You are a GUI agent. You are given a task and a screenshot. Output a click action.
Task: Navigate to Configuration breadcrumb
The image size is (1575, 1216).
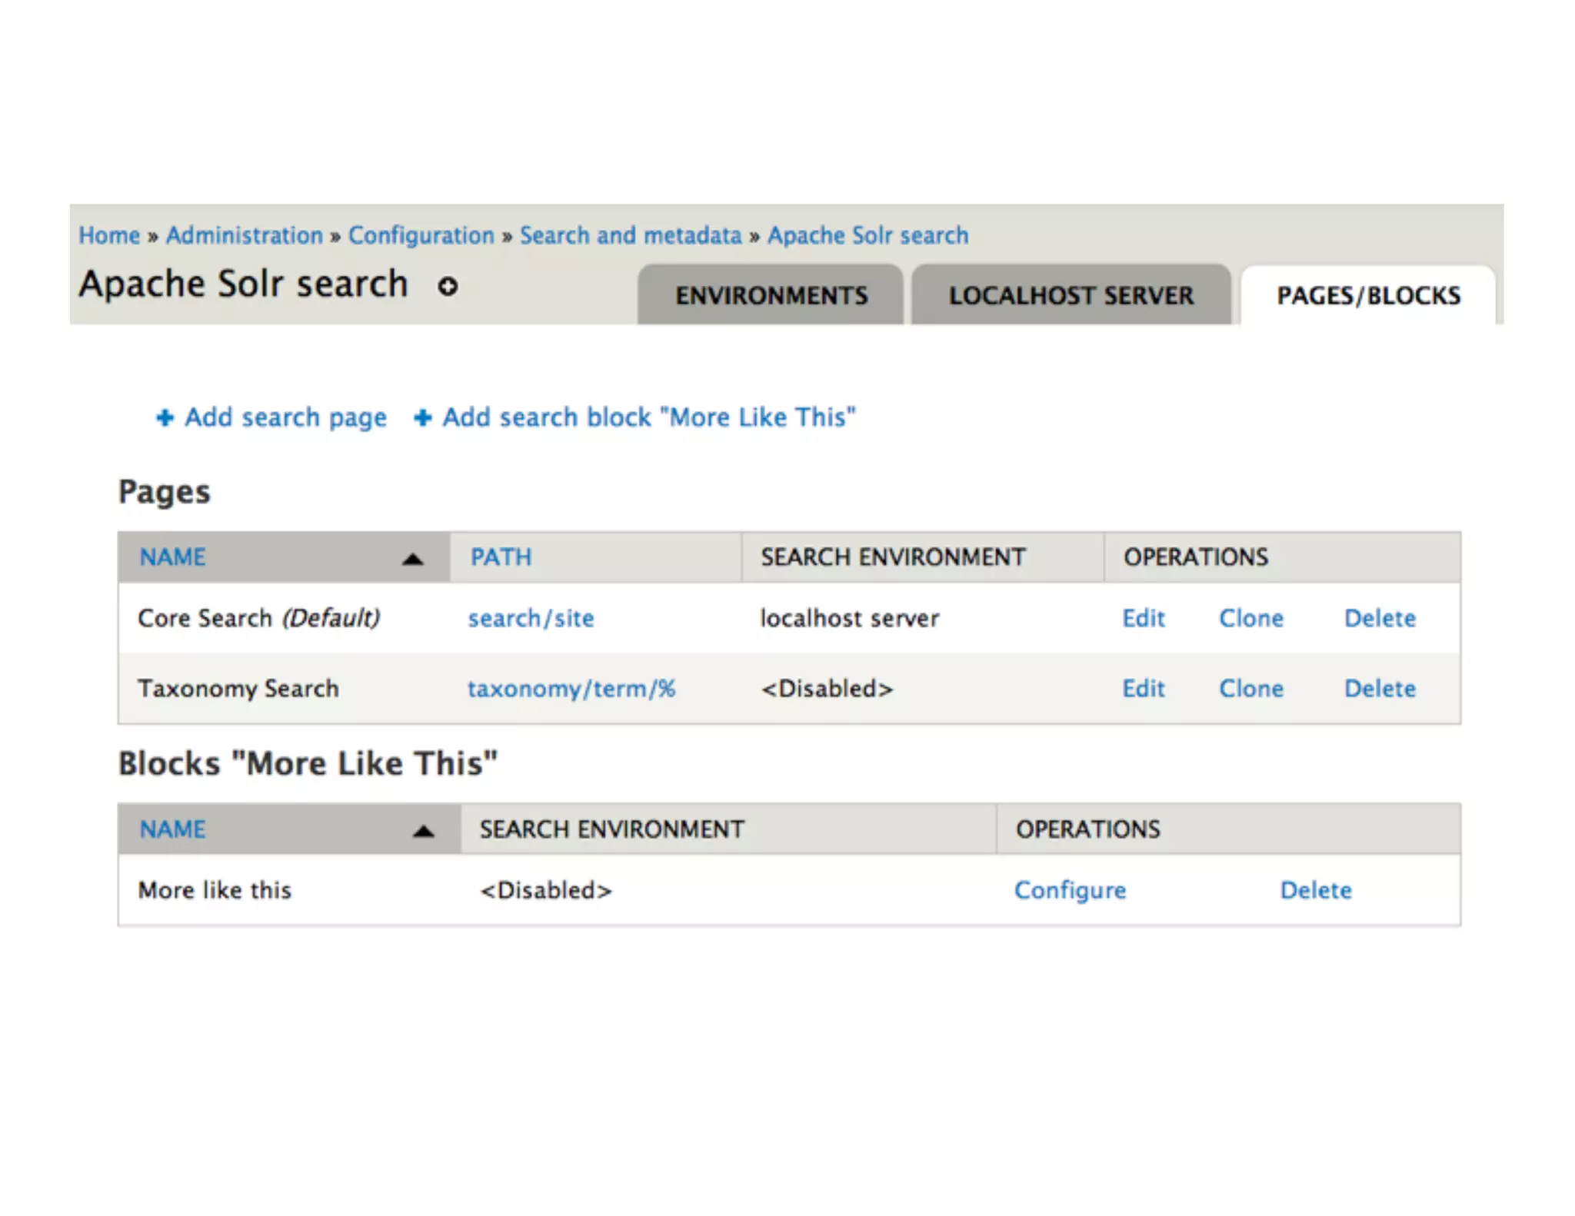421,235
